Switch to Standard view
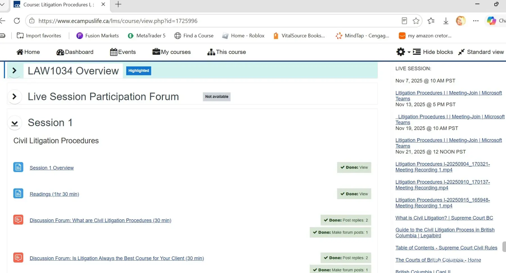The image size is (506, 273). point(481,52)
